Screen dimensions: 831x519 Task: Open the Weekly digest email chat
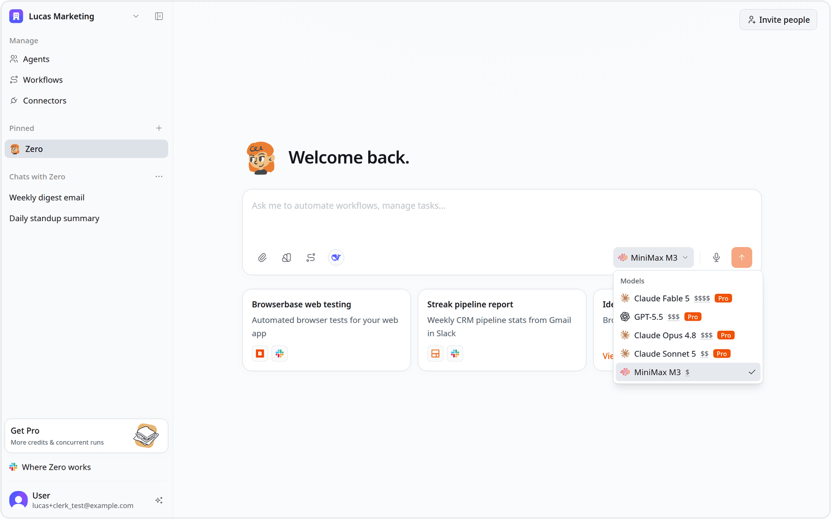86,198
